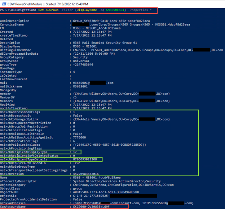Click msExchRecipientTypeDetails value 8796093022208
Viewport: 225px width, 209px height.
tap(85, 159)
